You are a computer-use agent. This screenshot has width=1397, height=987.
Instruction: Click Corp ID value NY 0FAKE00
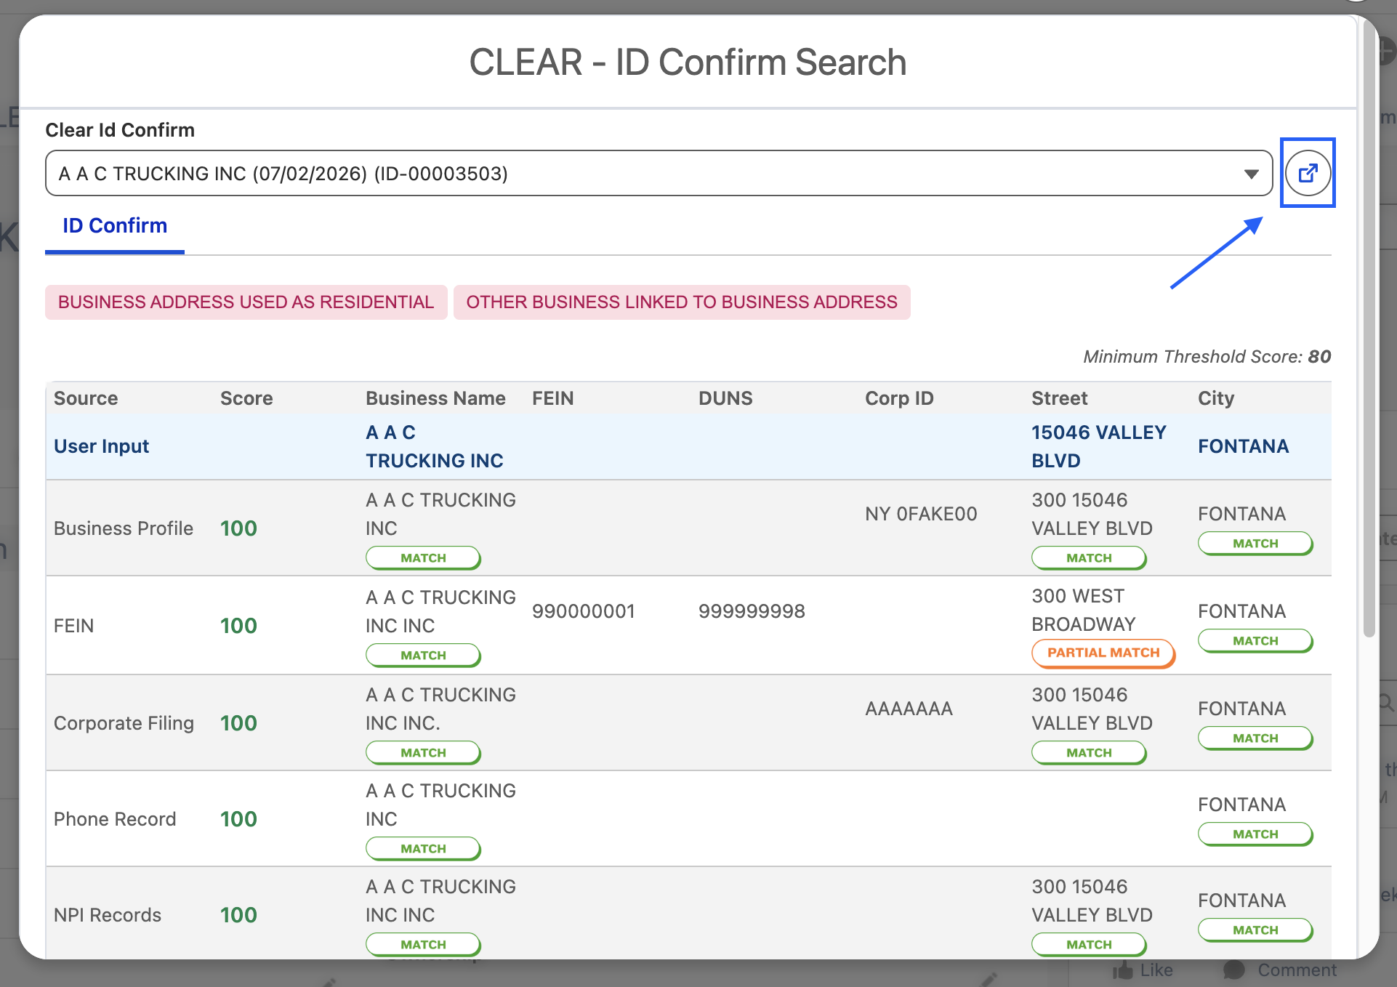pyautogui.click(x=921, y=514)
